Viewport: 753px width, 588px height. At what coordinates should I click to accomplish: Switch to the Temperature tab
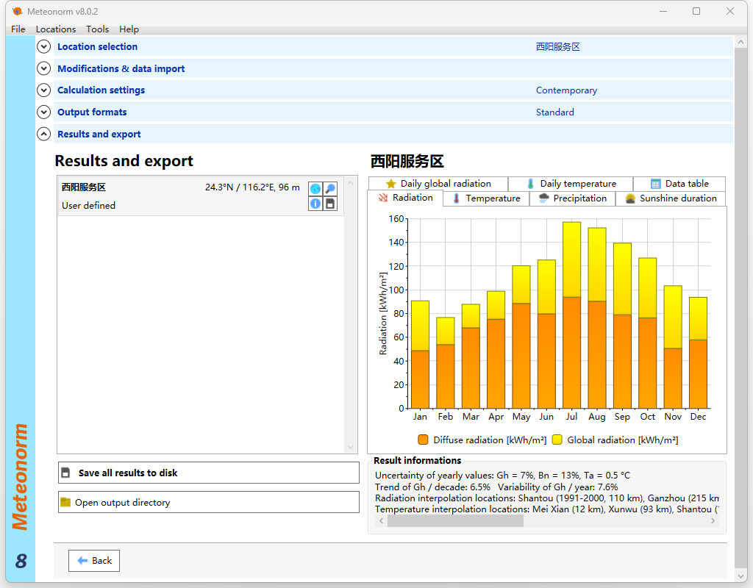tap(486, 198)
